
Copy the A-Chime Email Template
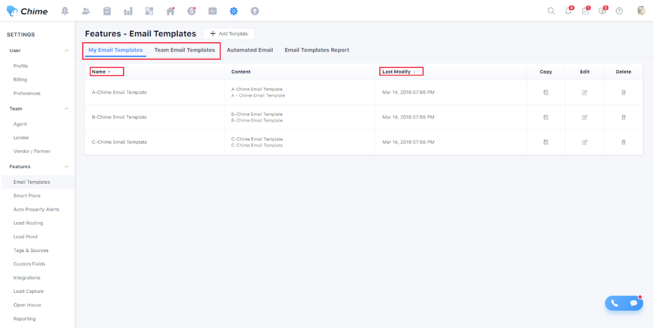[546, 92]
